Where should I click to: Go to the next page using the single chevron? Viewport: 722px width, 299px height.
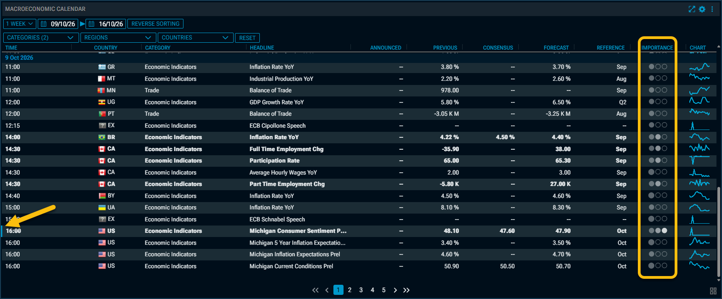pos(395,290)
